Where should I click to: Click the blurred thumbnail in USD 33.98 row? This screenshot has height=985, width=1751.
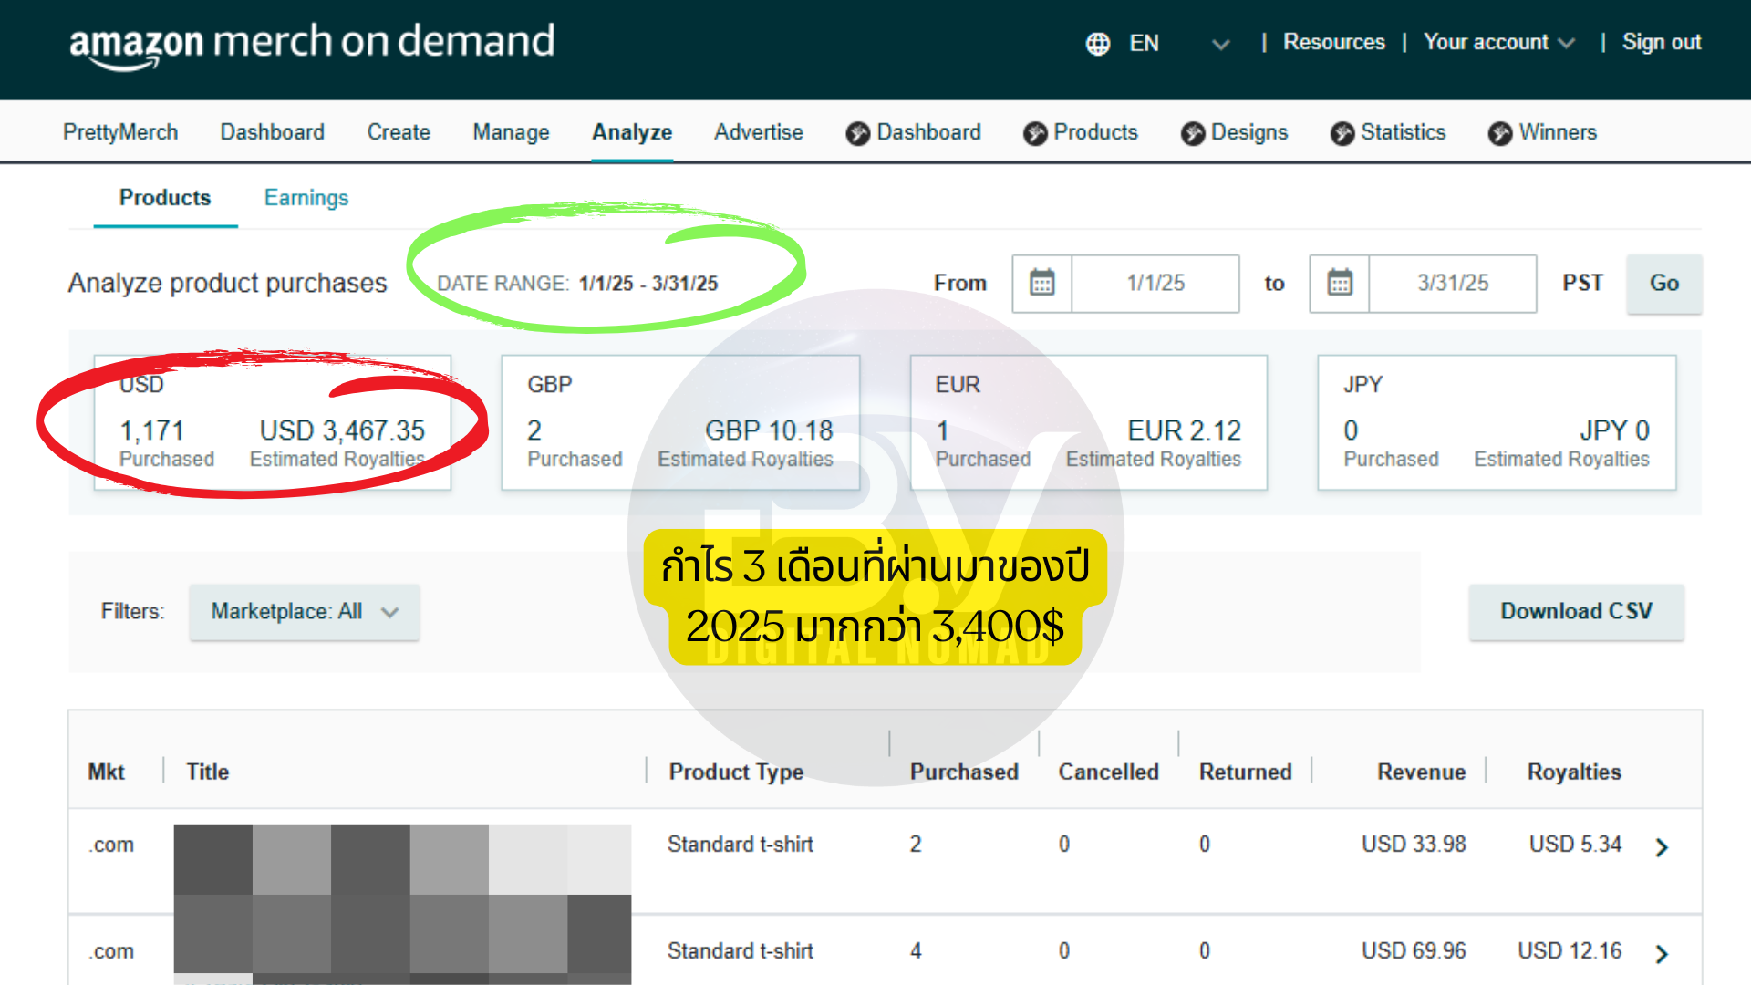(x=402, y=860)
